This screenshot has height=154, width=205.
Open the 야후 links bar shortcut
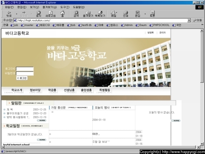coord(99,25)
